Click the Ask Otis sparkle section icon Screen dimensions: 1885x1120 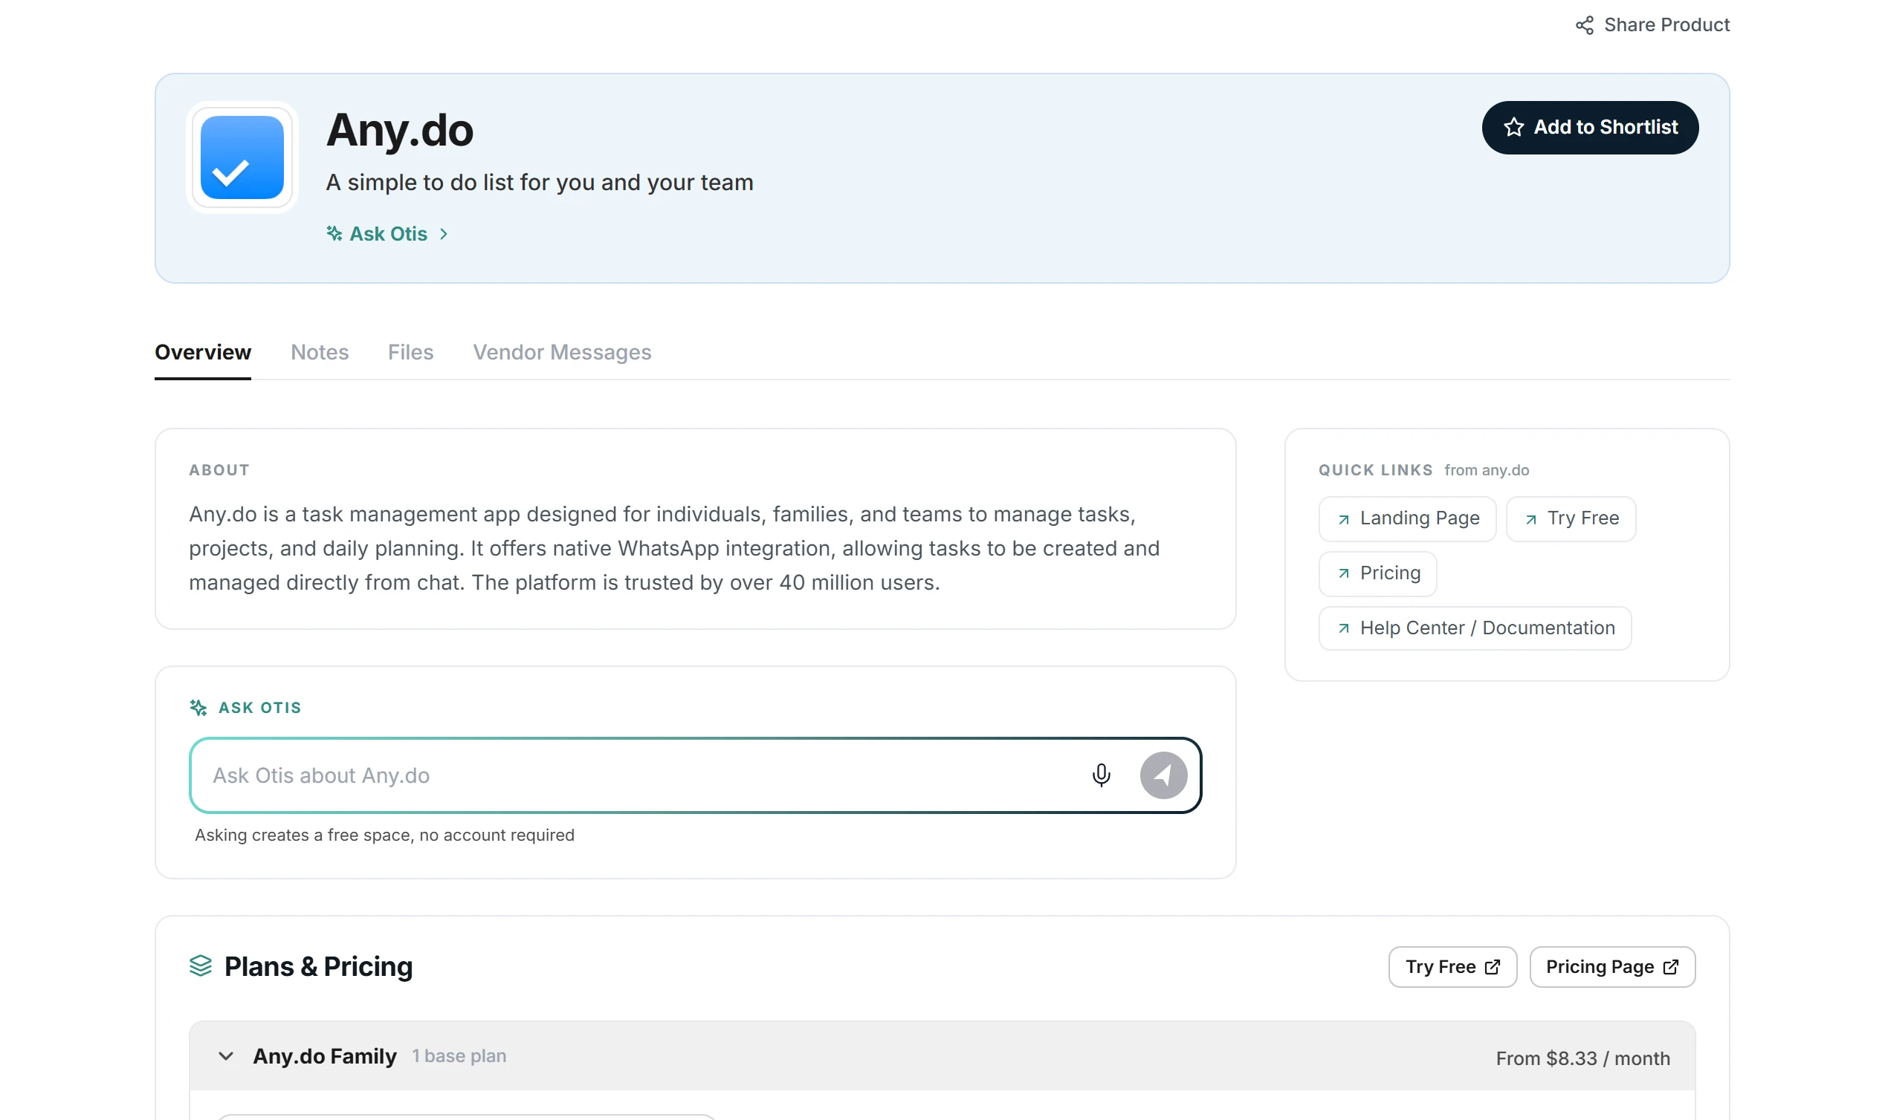tap(198, 707)
